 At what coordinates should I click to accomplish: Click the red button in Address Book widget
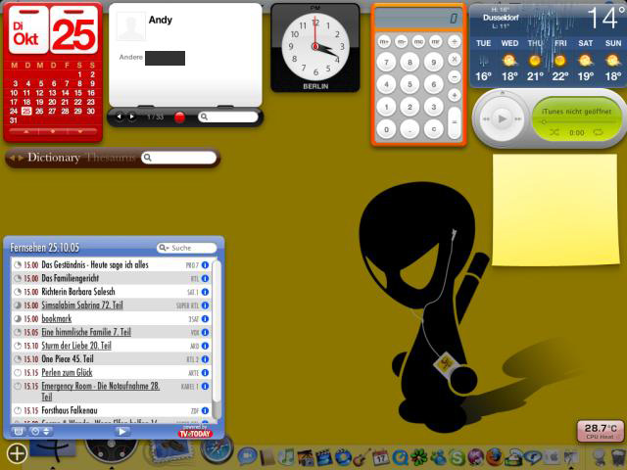coord(179,117)
